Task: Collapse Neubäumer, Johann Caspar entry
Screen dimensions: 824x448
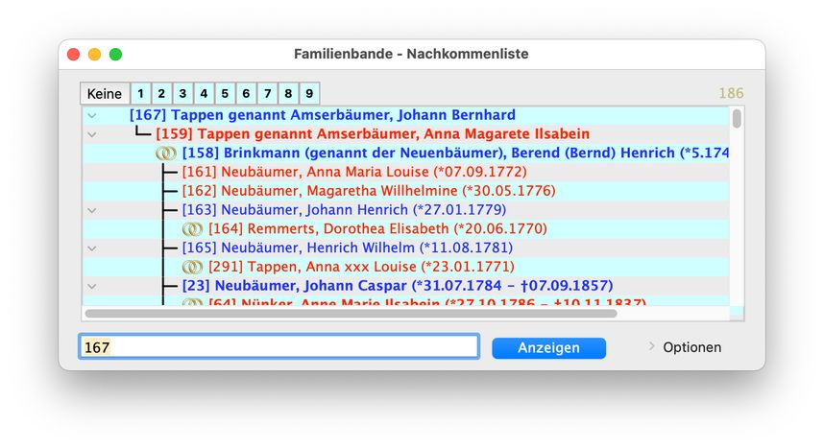Action: (x=92, y=286)
